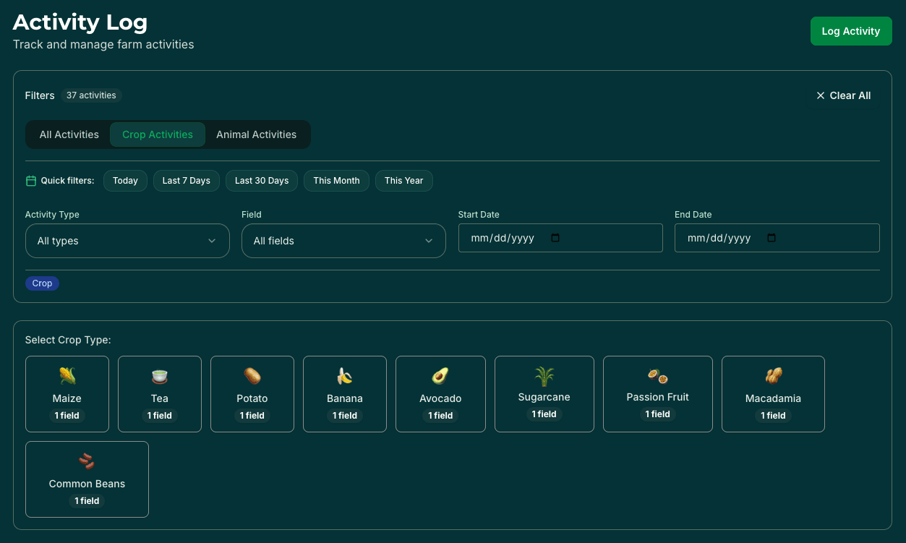This screenshot has width=906, height=543.
Task: Open the Activity Type dropdown
Action: pos(127,240)
